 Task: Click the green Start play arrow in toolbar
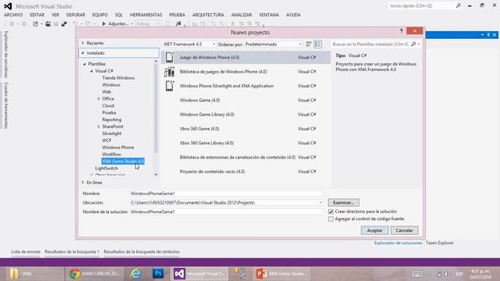[104, 23]
